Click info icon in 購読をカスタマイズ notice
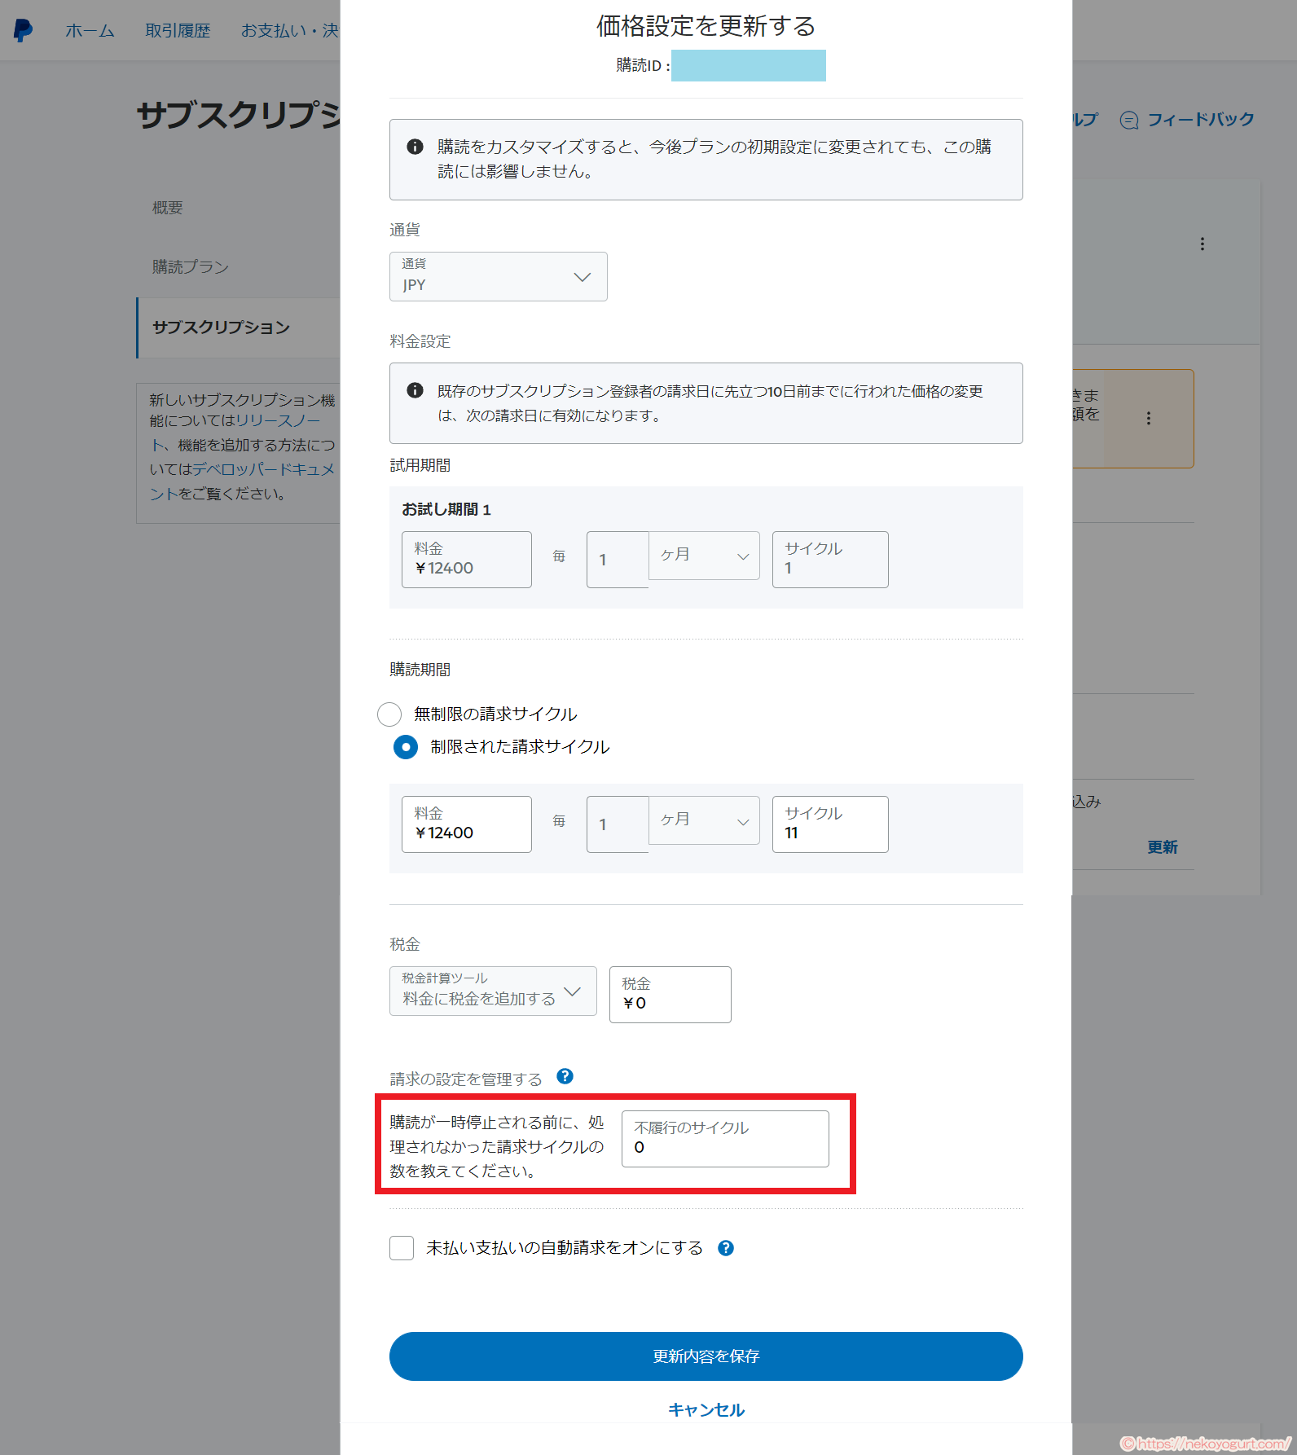 tap(415, 147)
